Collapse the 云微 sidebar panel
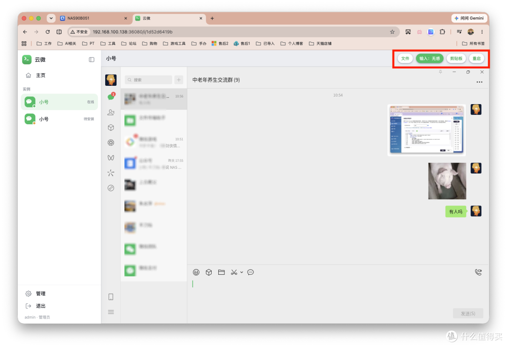Image resolution: width=507 pixels, height=347 pixels. click(92, 60)
